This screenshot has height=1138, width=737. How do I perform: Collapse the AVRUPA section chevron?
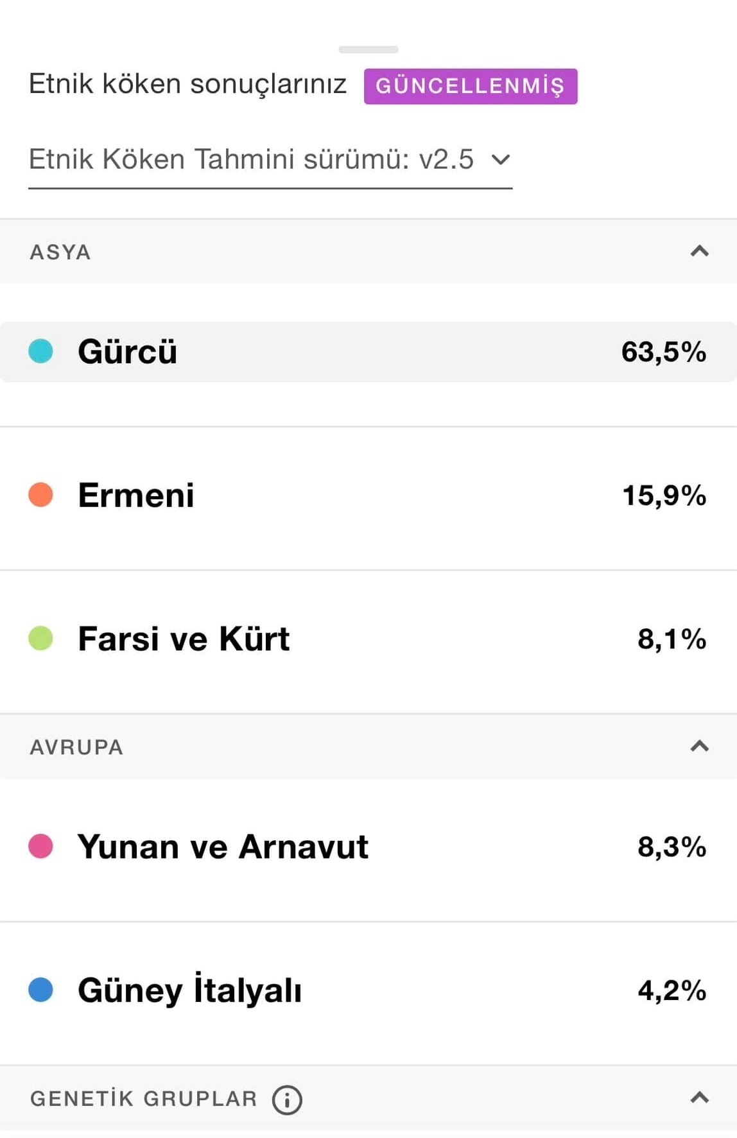coord(699,746)
